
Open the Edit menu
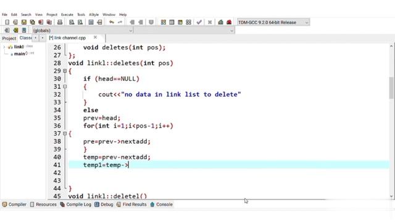[14, 15]
